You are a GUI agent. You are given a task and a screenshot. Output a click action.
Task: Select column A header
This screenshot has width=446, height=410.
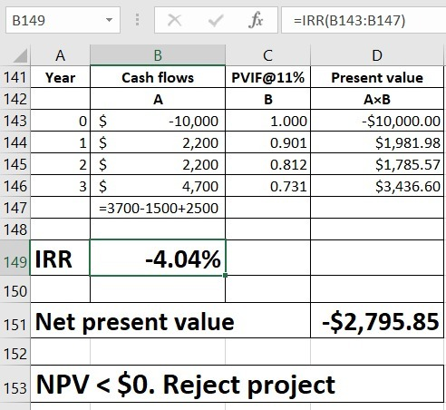point(60,55)
